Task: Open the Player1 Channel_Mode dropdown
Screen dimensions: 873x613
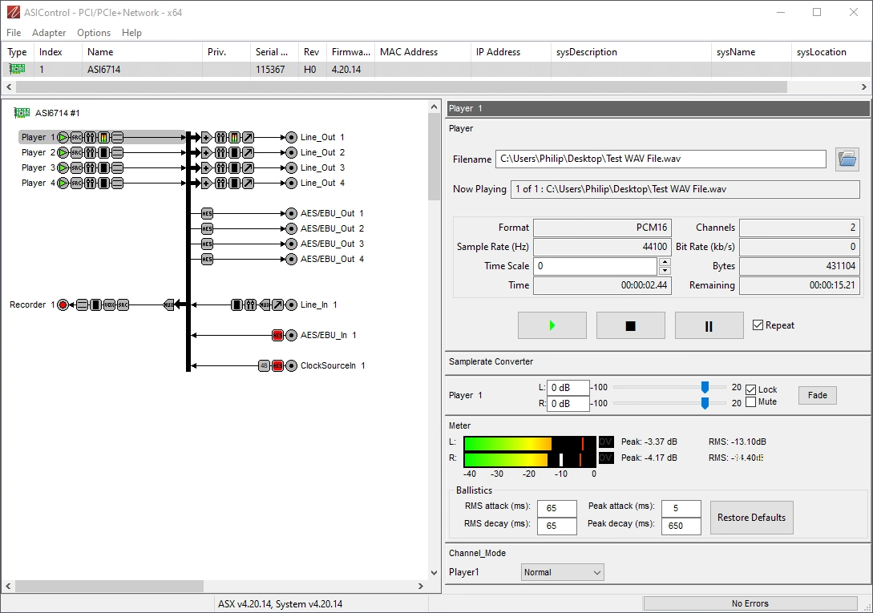Action: pos(562,572)
